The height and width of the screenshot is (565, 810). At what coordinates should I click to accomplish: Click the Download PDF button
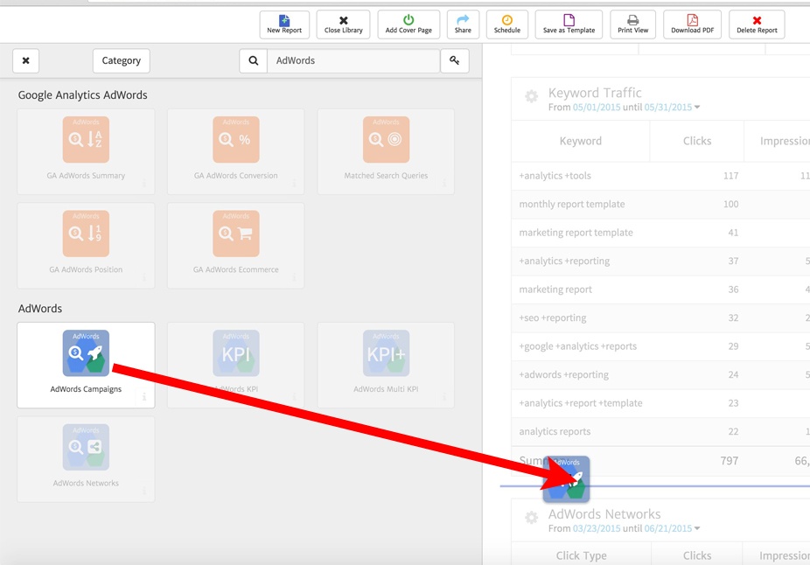(x=691, y=25)
